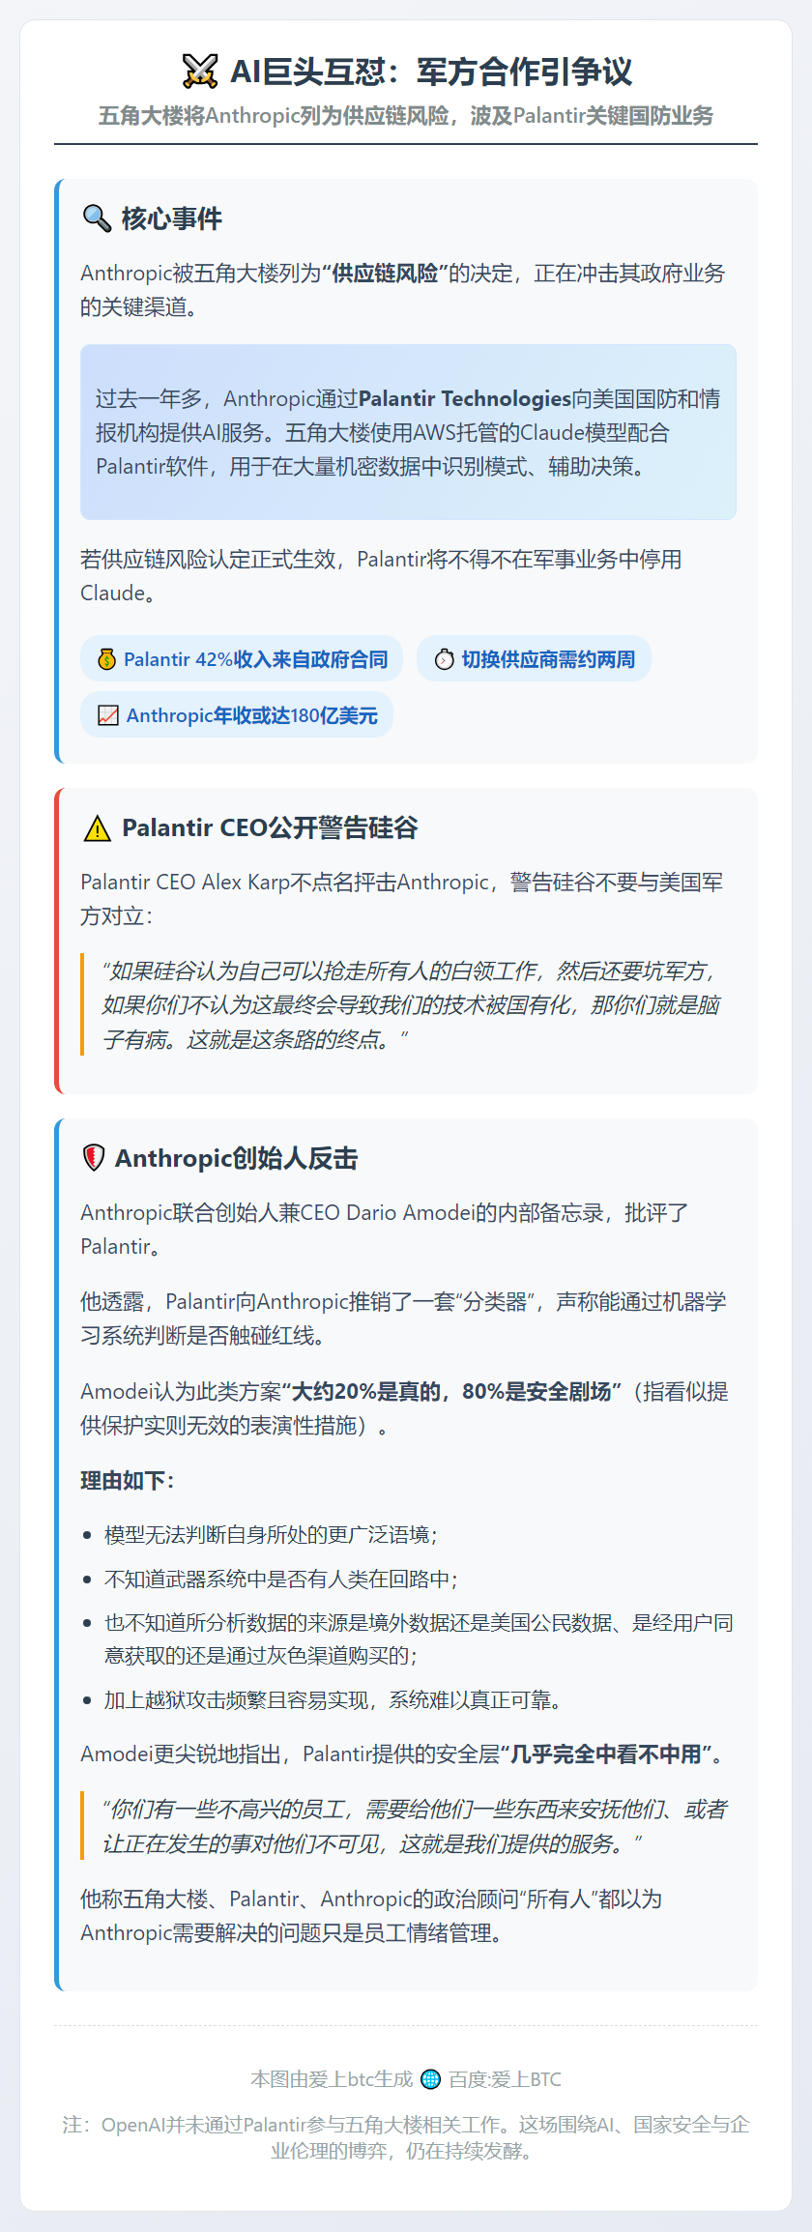Screen dimensions: 812x2232
Task: Click the shield icon beside Anthropic创始人反击
Action: 94,1158
